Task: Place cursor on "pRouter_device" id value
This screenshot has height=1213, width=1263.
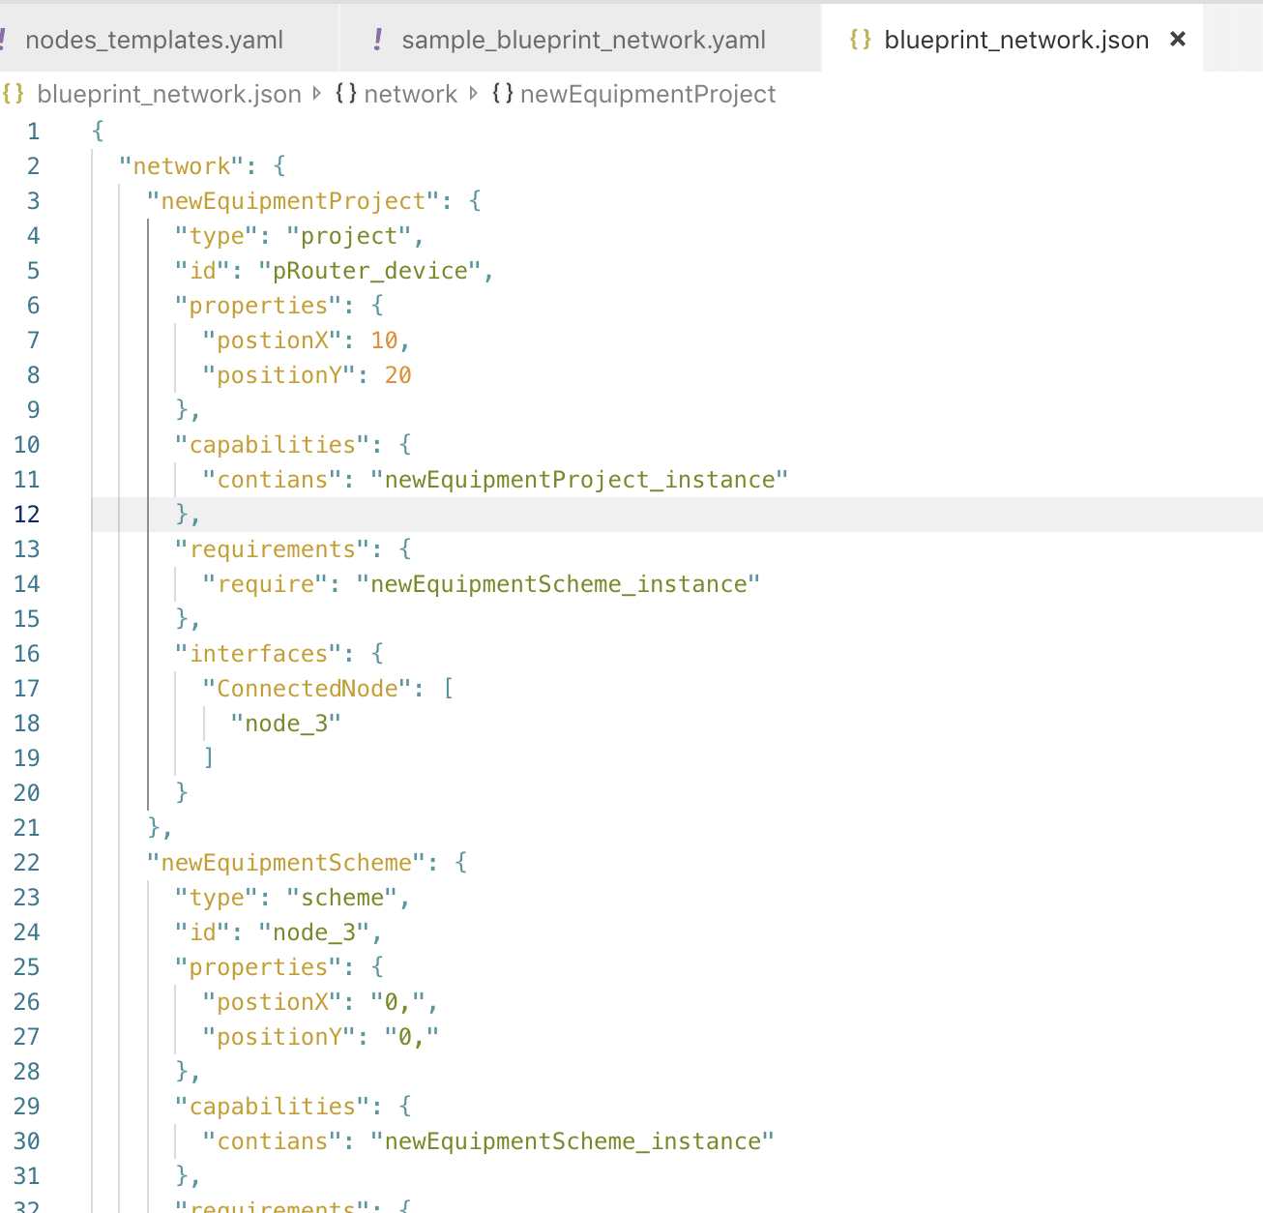Action: [x=369, y=271]
